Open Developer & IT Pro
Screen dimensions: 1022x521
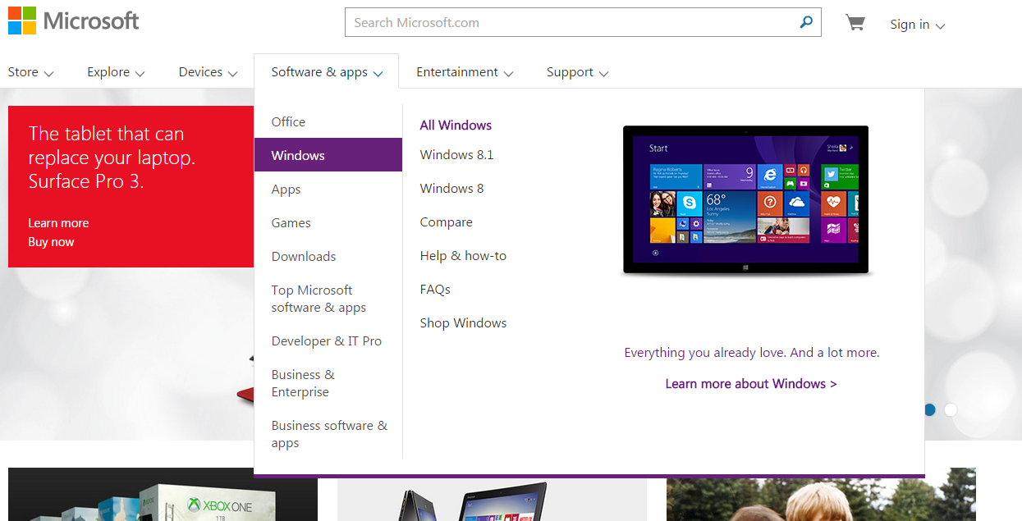coord(327,341)
